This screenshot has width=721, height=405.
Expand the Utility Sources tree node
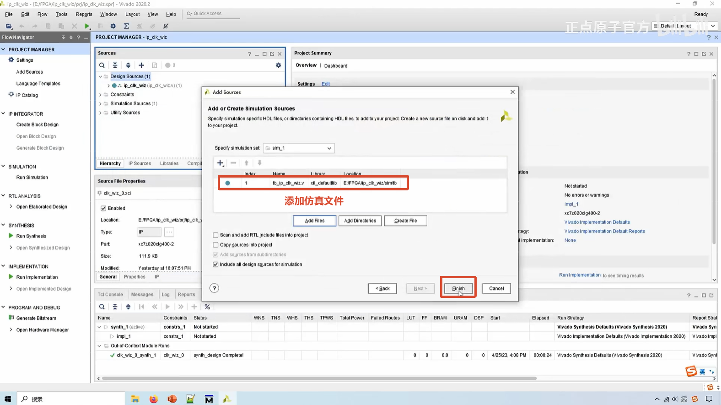click(101, 113)
